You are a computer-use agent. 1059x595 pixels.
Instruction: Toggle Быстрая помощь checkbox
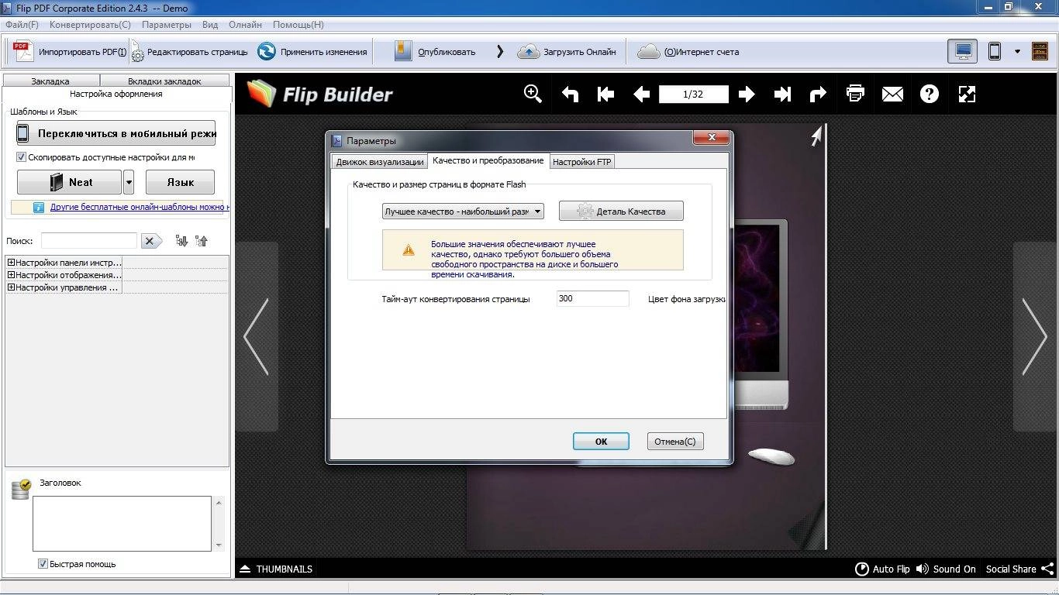[x=43, y=564]
